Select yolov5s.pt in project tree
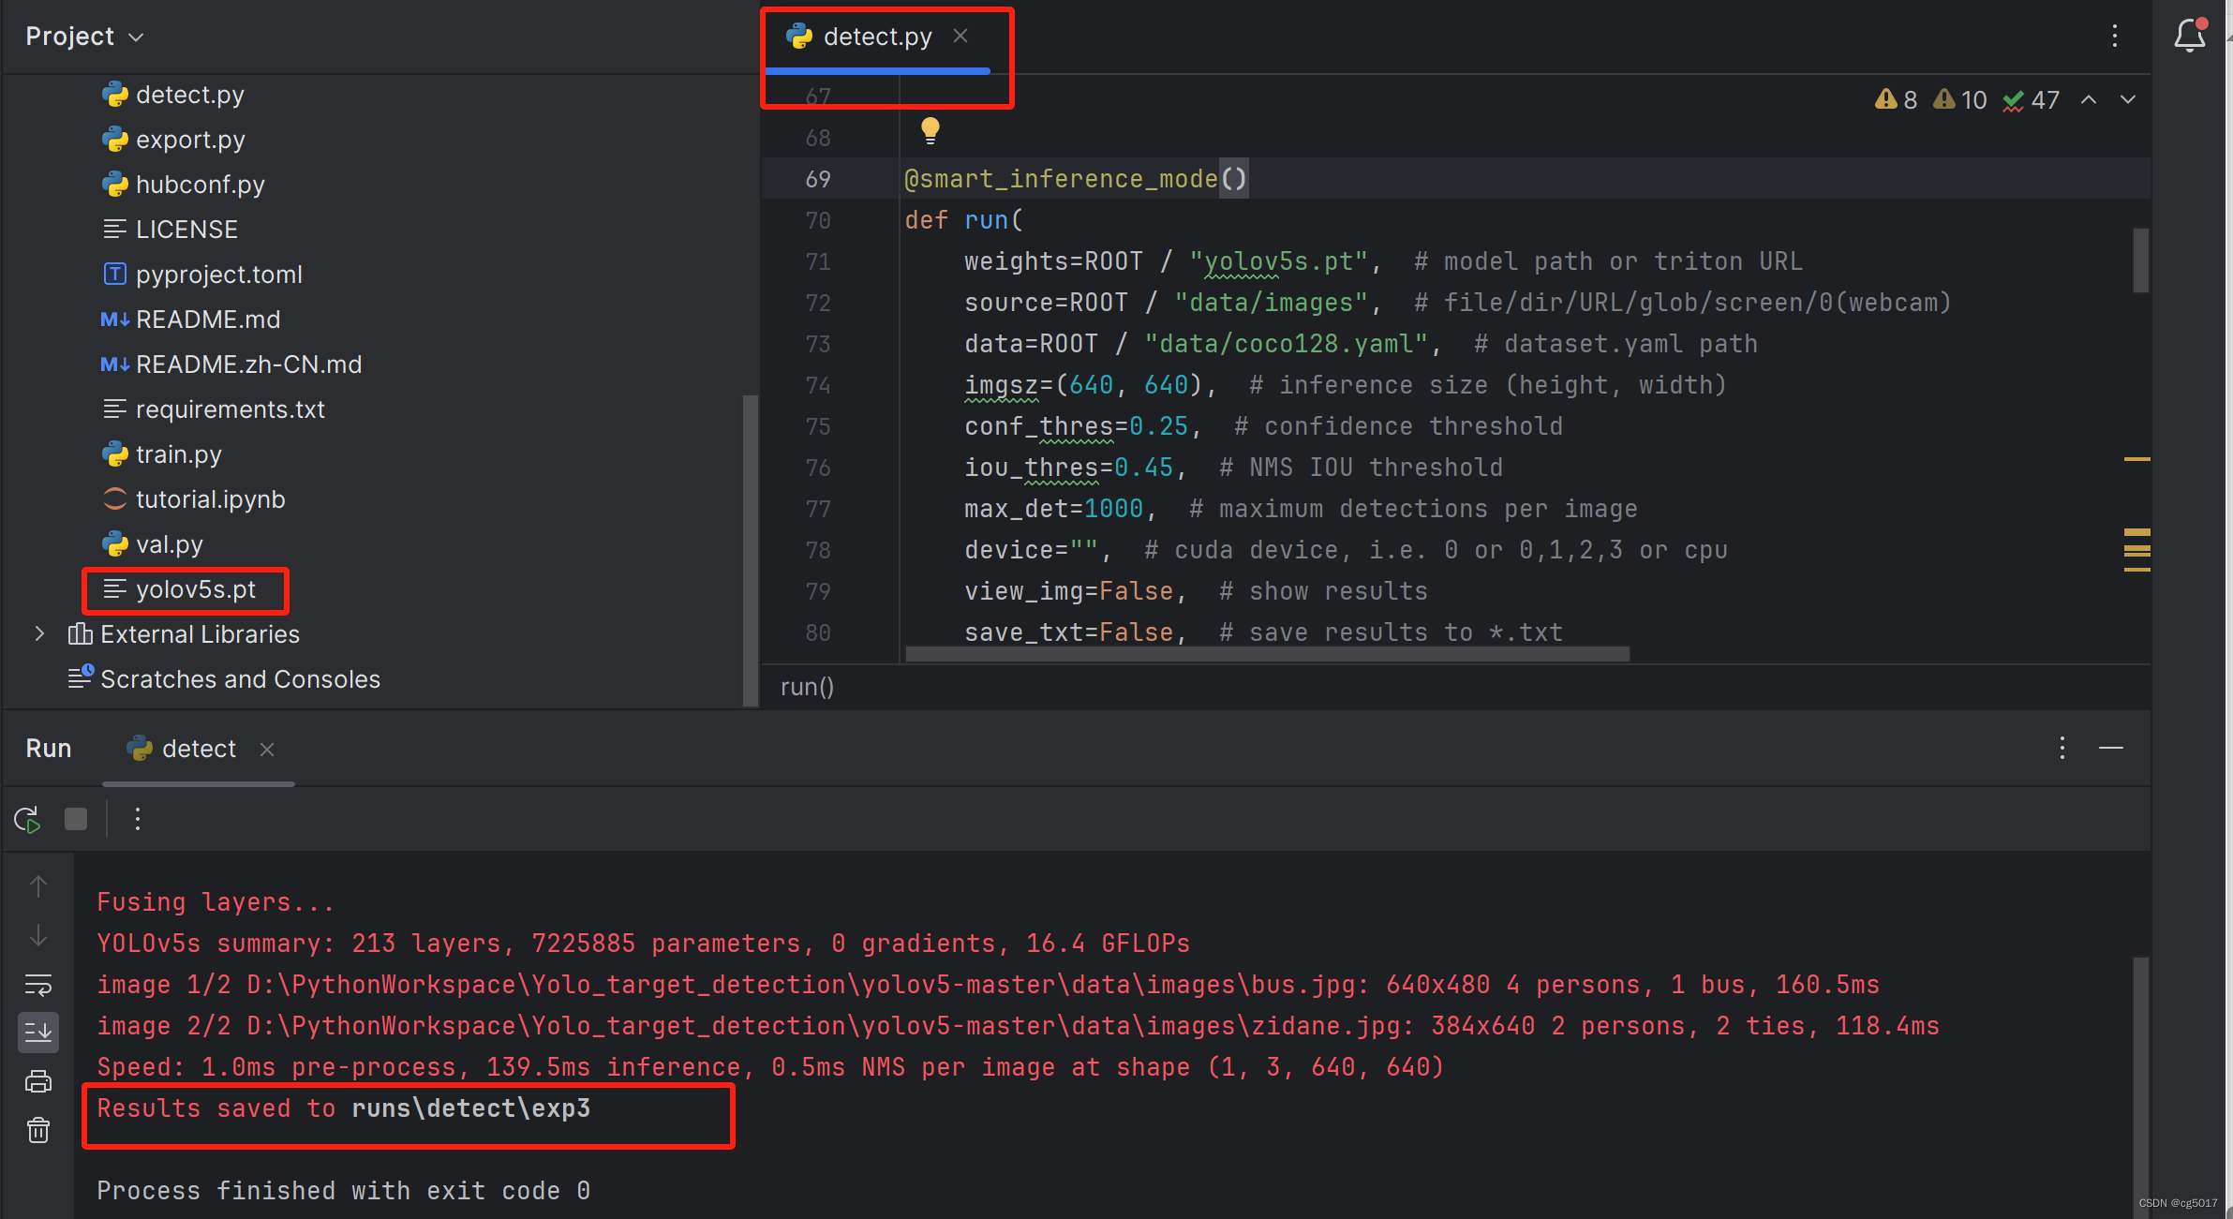The width and height of the screenshot is (2233, 1219). [x=195, y=589]
